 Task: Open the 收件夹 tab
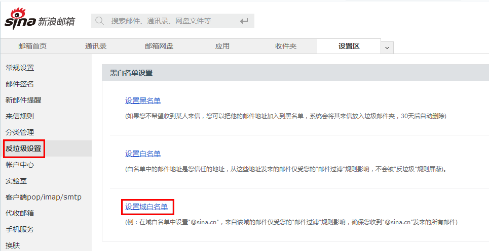point(286,46)
